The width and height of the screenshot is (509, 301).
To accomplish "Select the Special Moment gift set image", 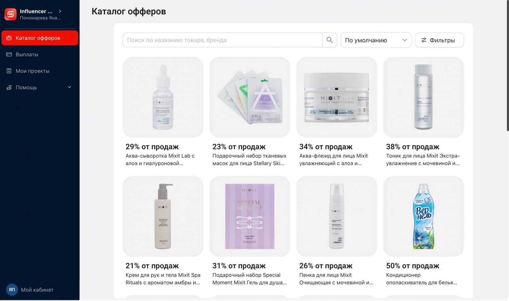I will [x=250, y=216].
